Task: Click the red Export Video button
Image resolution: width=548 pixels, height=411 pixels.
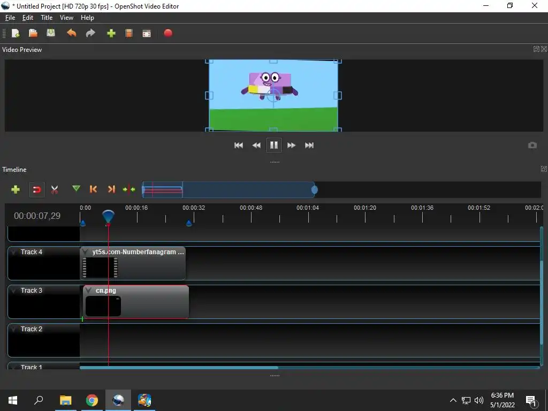Action: (x=168, y=33)
